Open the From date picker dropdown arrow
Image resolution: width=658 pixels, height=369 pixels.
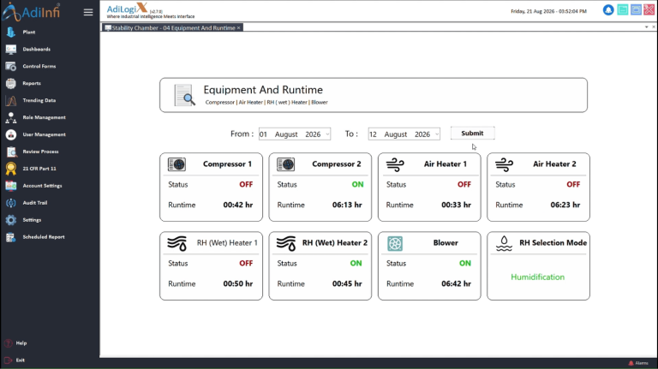(327, 134)
